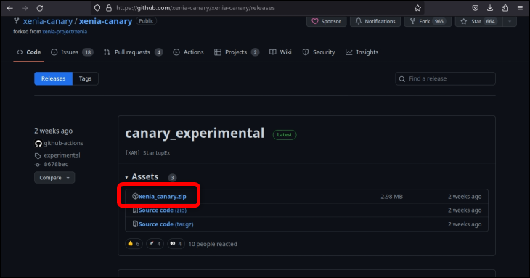Expand the Compare dropdown

54,178
